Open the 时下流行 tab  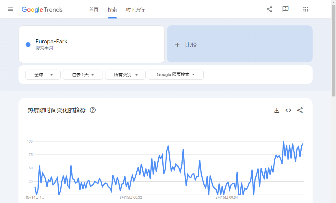(x=135, y=10)
